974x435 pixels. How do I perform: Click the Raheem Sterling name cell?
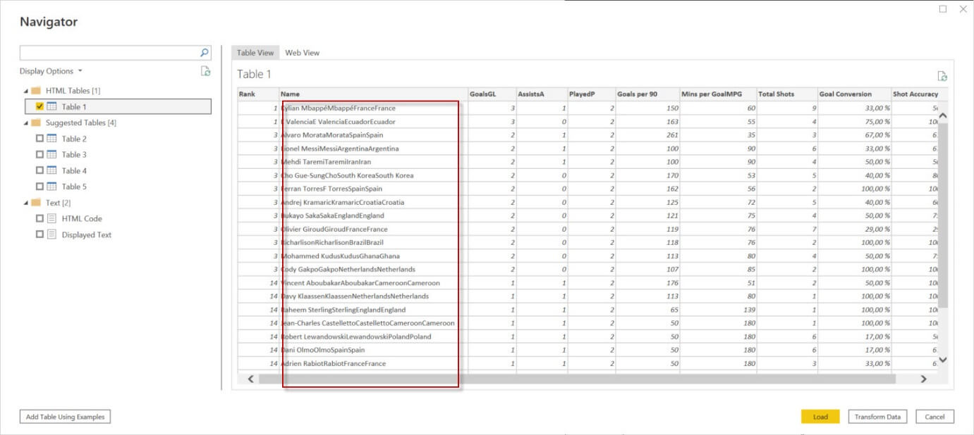(x=374, y=310)
